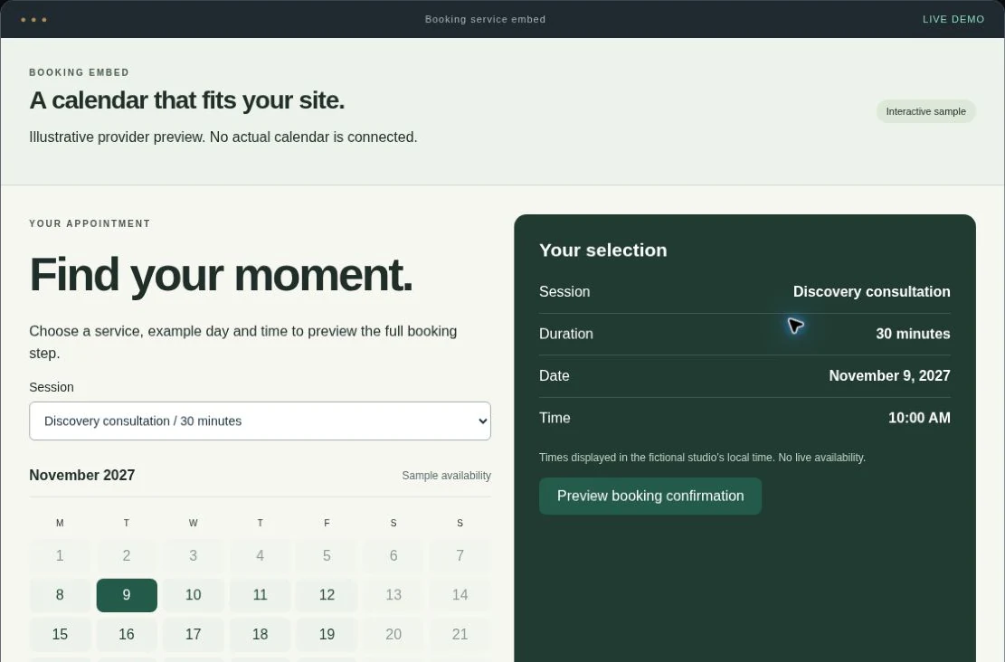Click the November 2027 month heading
Screen dimensions: 1005x662
[x=82, y=475]
